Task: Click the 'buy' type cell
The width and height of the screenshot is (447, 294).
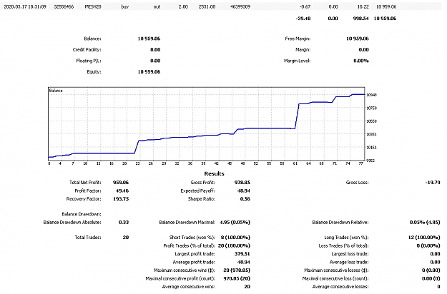Action: tap(125, 6)
